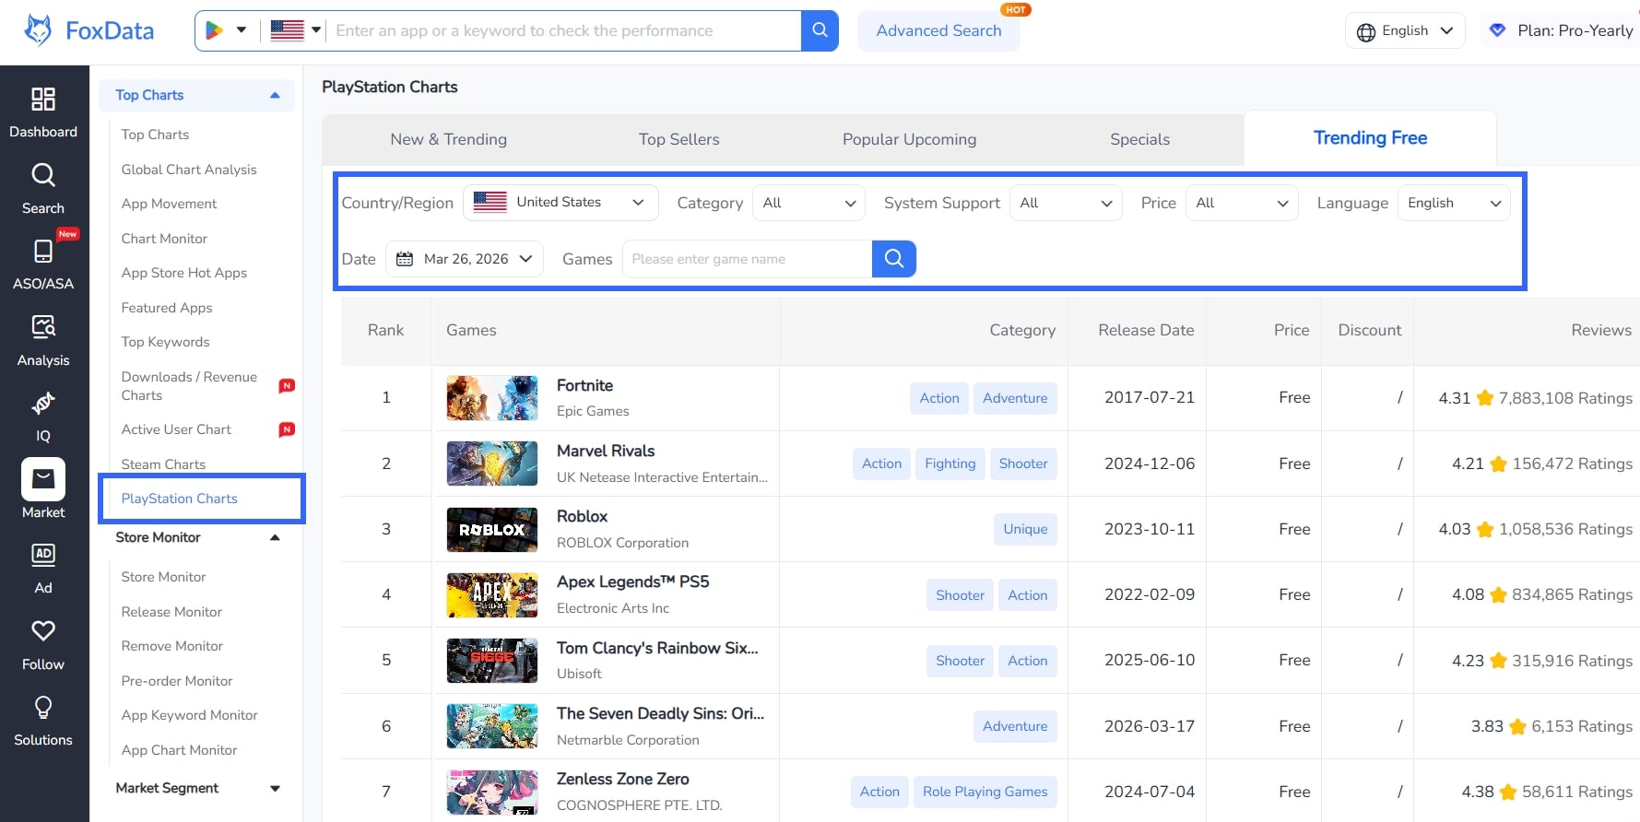Click the app or keyword search field
The height and width of the screenshot is (822, 1640).
566,30
